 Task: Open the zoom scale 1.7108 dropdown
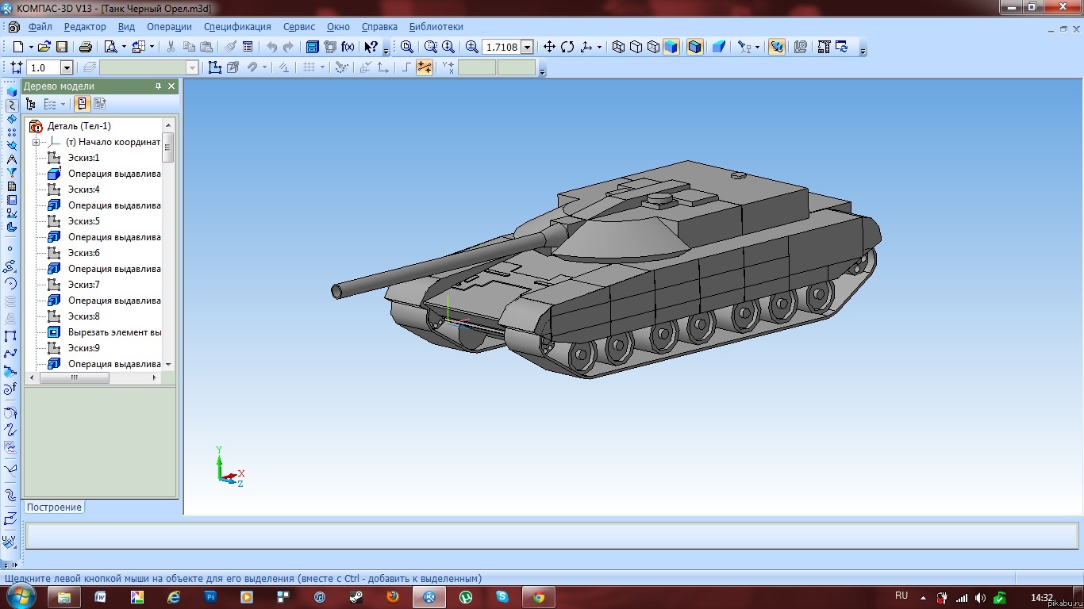pyautogui.click(x=527, y=48)
